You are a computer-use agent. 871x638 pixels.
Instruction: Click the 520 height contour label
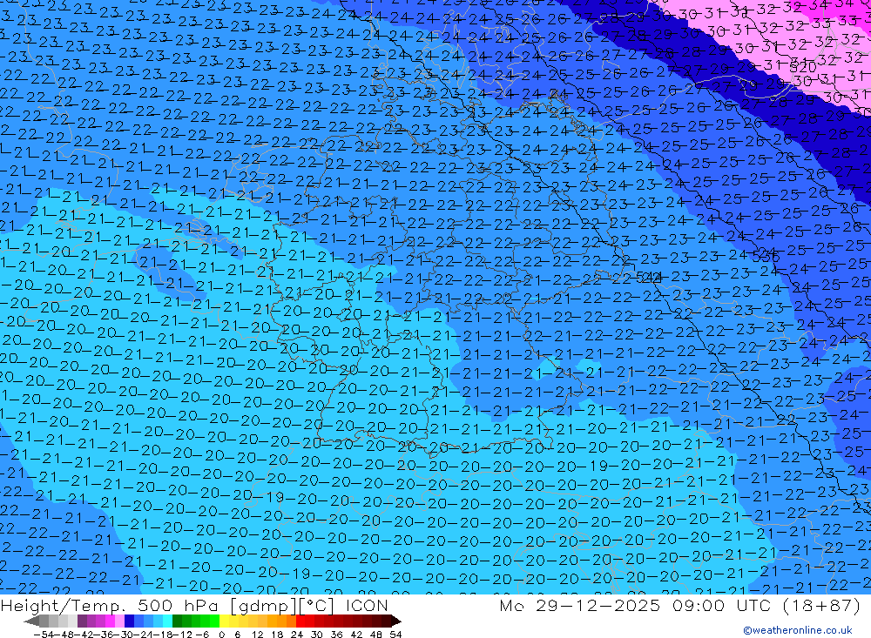coord(803,67)
